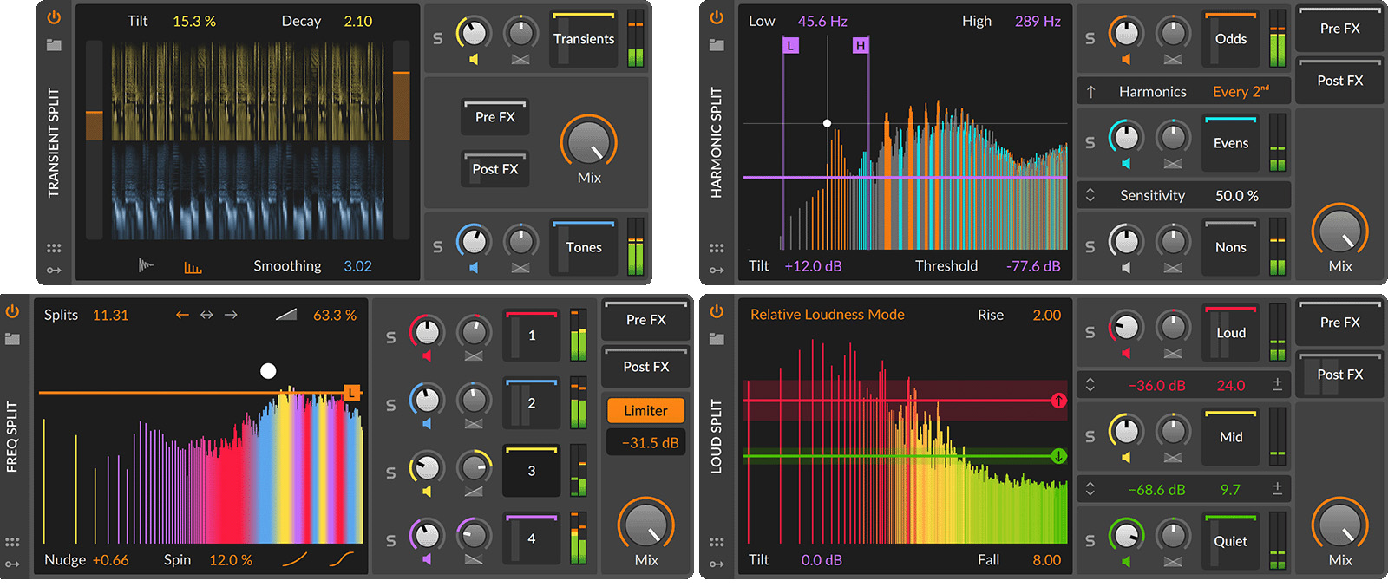Mute the white Nons speaker icon
The height and width of the screenshot is (587, 1388).
[1126, 268]
